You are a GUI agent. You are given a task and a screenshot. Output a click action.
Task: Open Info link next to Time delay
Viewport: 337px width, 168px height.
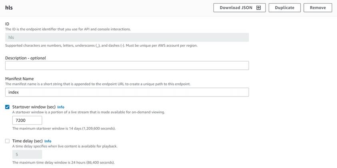pos(48,141)
